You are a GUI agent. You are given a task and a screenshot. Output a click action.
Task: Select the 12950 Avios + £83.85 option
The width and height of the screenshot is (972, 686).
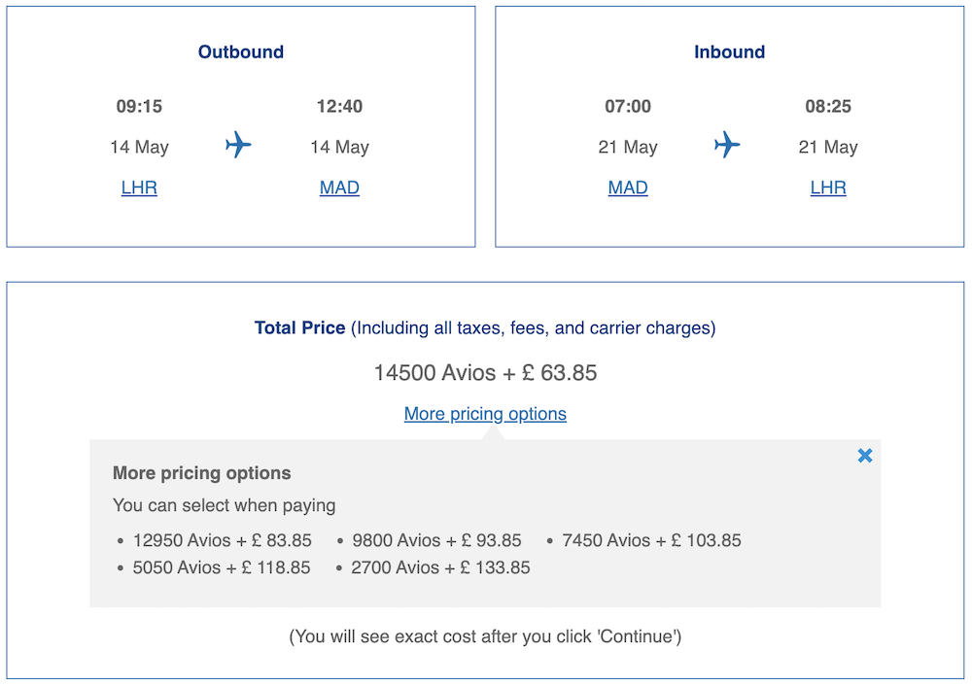pyautogui.click(x=222, y=540)
